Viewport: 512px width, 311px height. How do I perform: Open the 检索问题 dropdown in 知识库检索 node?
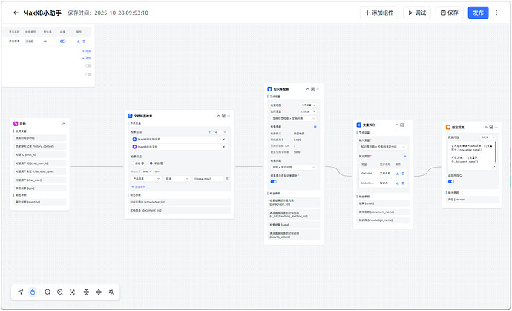293,167
